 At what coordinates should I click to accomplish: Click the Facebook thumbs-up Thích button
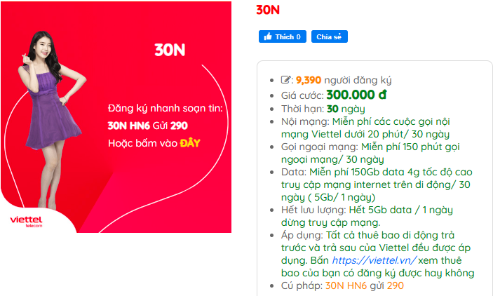pos(282,36)
